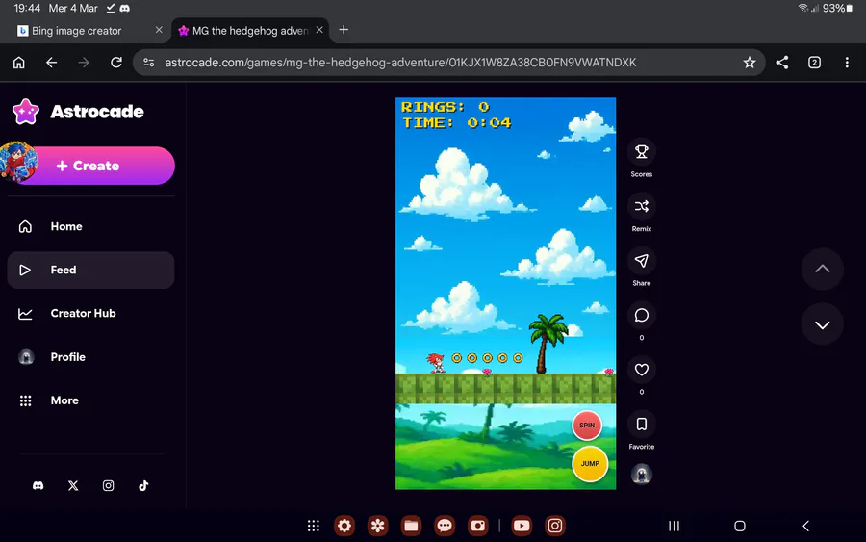Tap the yellow JUMP game button

click(x=589, y=464)
